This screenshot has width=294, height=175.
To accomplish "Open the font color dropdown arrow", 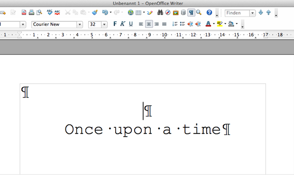I will coord(214,24).
